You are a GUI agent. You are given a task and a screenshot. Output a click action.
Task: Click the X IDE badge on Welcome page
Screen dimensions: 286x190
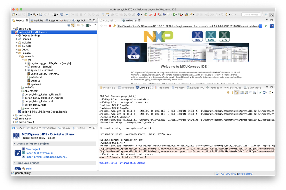[197, 36]
